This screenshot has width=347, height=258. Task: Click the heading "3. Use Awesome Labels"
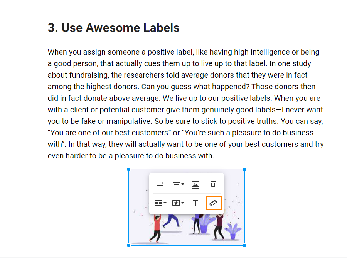click(x=113, y=28)
